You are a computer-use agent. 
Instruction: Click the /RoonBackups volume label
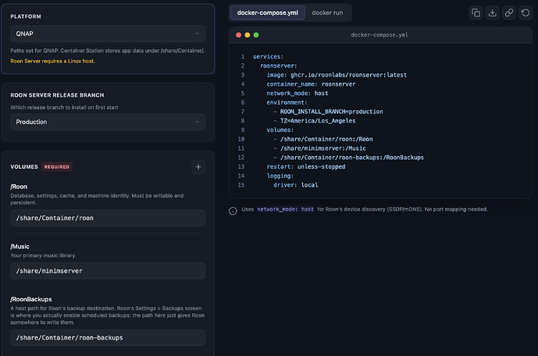click(x=31, y=299)
